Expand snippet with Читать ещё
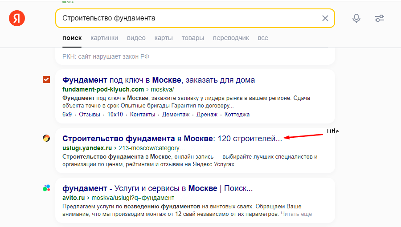 click(296, 214)
